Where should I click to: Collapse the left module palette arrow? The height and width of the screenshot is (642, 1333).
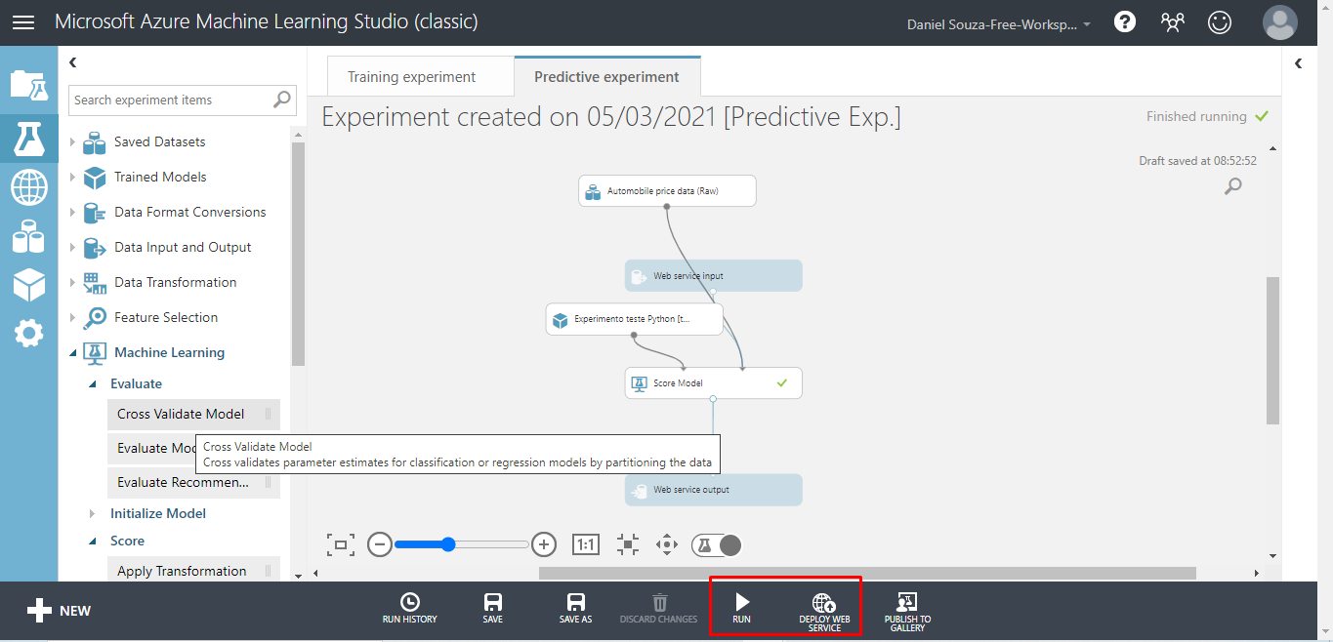[x=72, y=62]
